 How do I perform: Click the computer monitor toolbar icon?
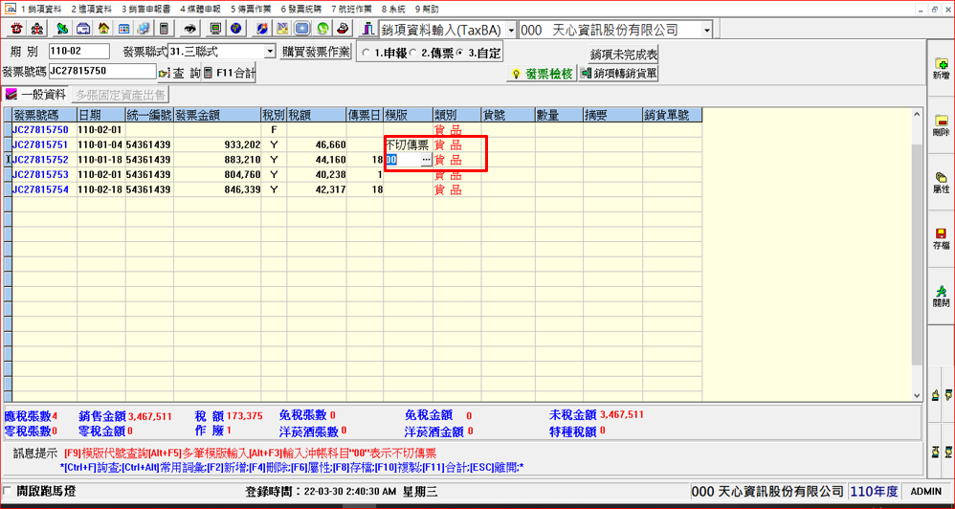[x=214, y=29]
